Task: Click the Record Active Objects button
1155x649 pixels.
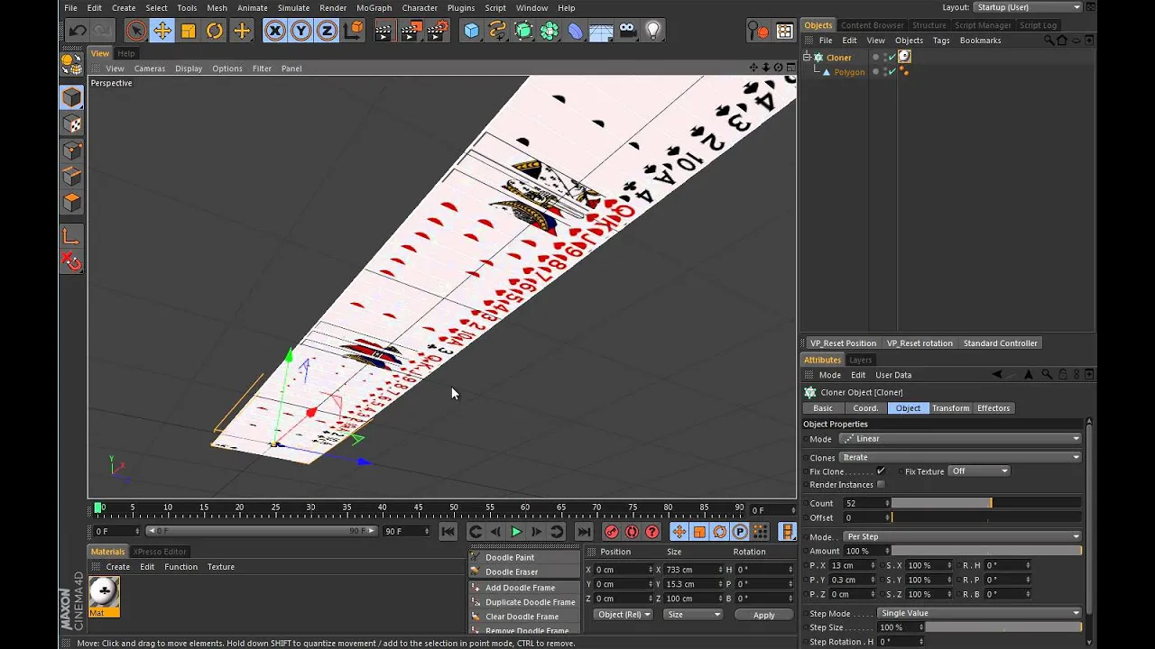Action: [x=612, y=532]
